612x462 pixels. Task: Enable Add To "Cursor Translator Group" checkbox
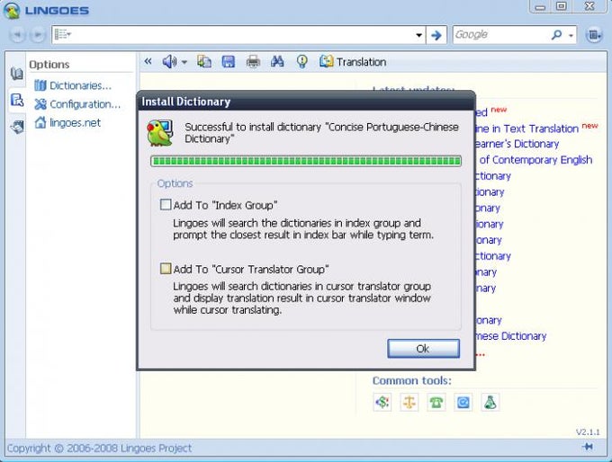(166, 268)
